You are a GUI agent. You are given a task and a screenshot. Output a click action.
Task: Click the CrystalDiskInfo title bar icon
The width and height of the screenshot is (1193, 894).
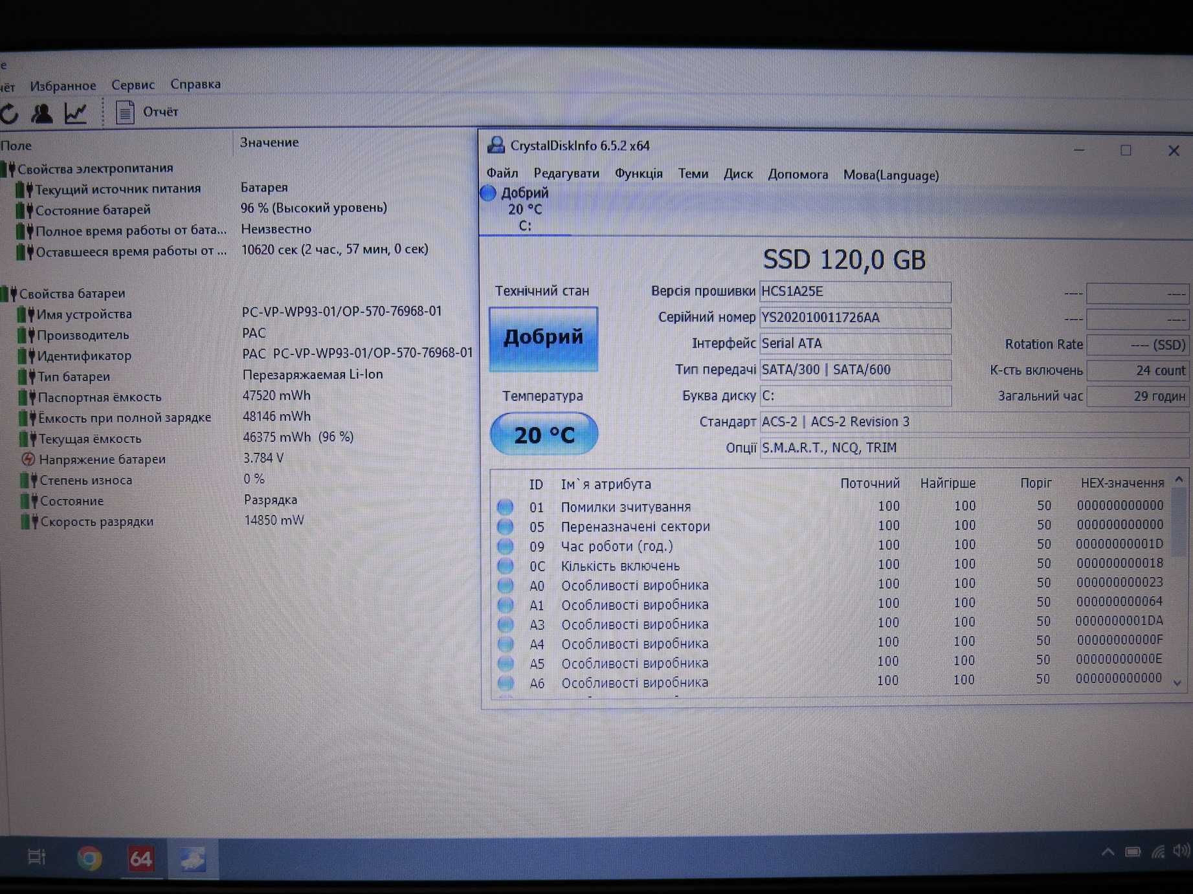tap(496, 145)
